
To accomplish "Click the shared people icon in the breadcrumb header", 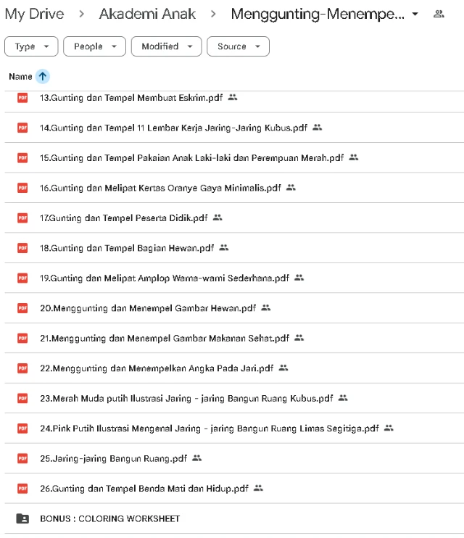I will 438,14.
